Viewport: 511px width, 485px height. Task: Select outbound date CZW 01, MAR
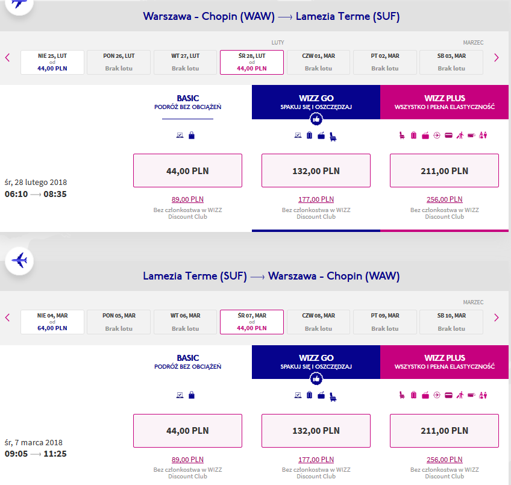318,62
